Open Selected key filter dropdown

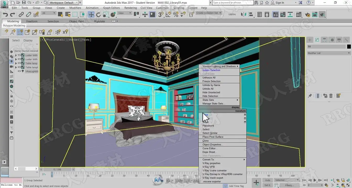click(x=287, y=180)
